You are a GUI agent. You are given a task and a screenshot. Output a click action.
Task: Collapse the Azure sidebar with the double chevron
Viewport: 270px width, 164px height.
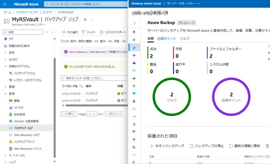[53, 32]
